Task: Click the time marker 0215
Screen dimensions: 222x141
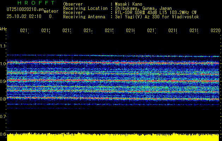Action: 109,30
